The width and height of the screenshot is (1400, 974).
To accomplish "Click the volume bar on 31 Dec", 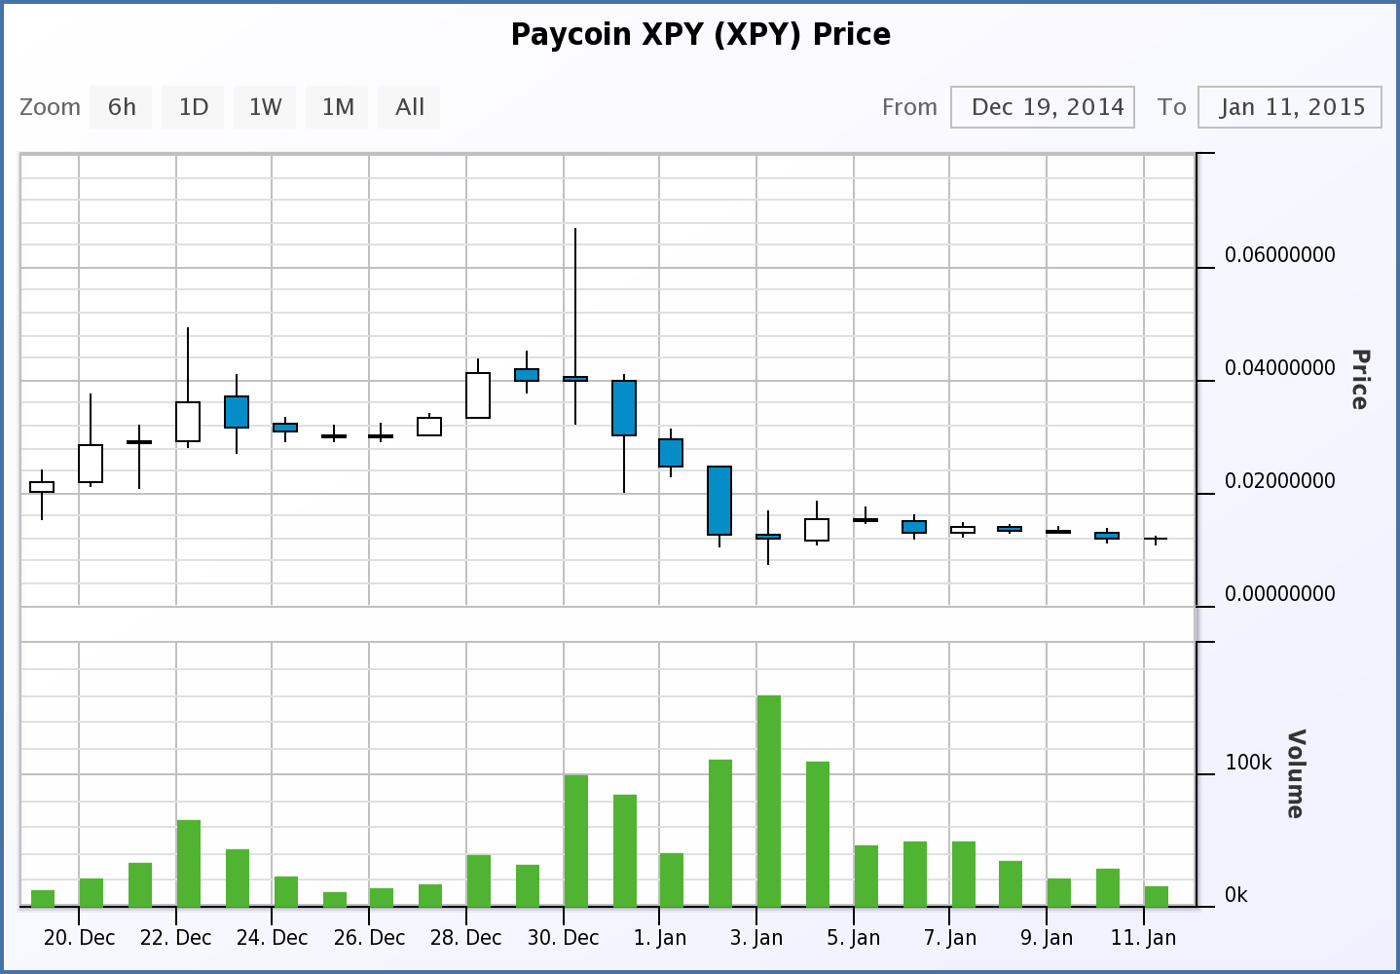I will (625, 850).
